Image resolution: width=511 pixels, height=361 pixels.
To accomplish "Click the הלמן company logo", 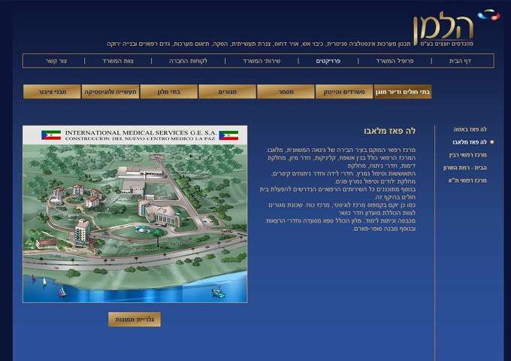I will click(456, 27).
